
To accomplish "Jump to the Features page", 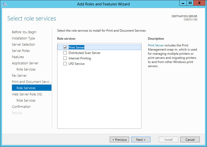I will tap(18, 57).
